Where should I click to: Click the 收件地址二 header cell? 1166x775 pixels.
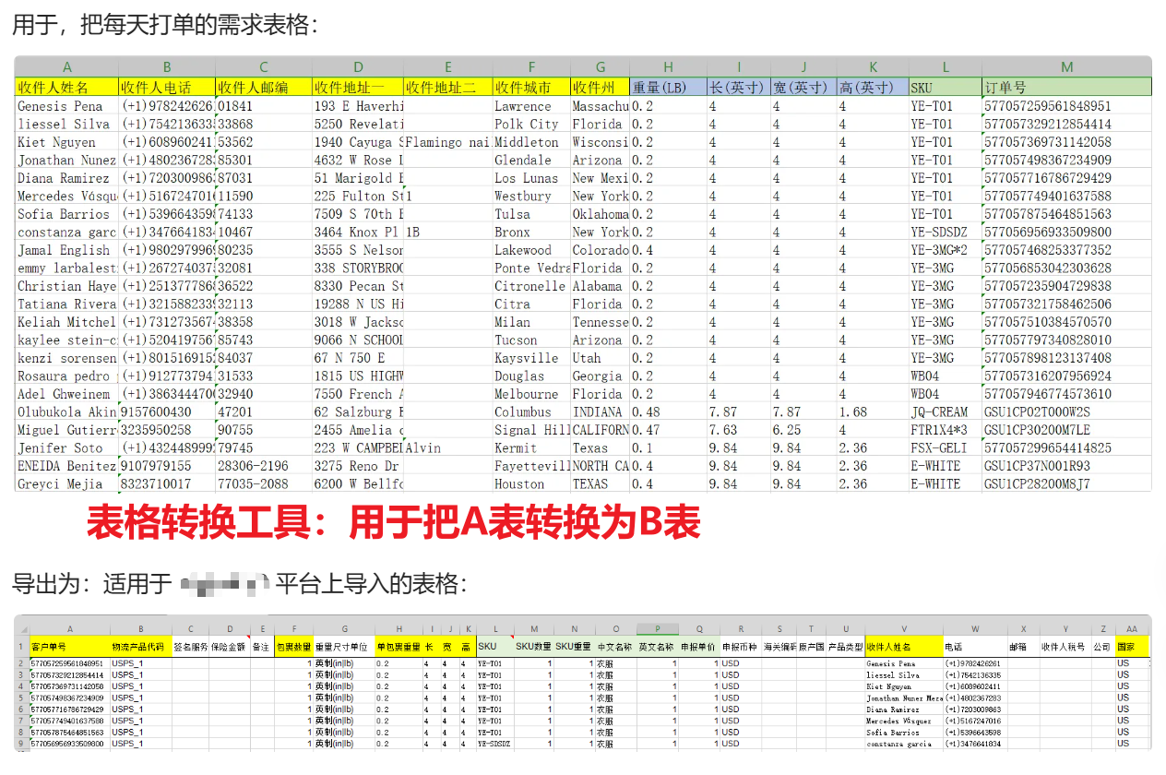point(447,88)
